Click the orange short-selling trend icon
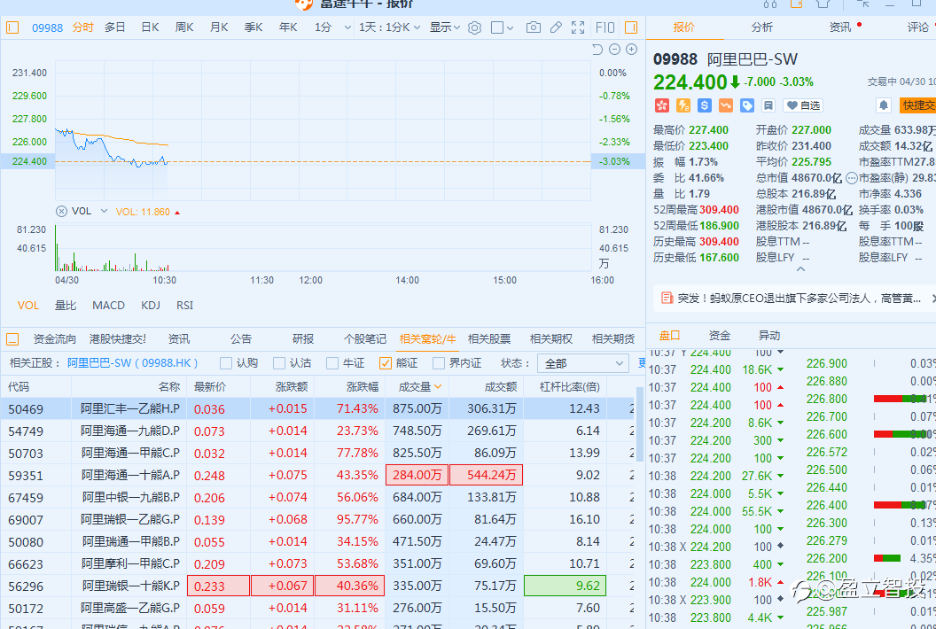Screen dimensions: 936x629 point(725,105)
